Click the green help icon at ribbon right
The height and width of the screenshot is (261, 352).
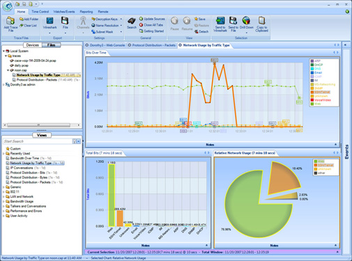click(x=347, y=11)
